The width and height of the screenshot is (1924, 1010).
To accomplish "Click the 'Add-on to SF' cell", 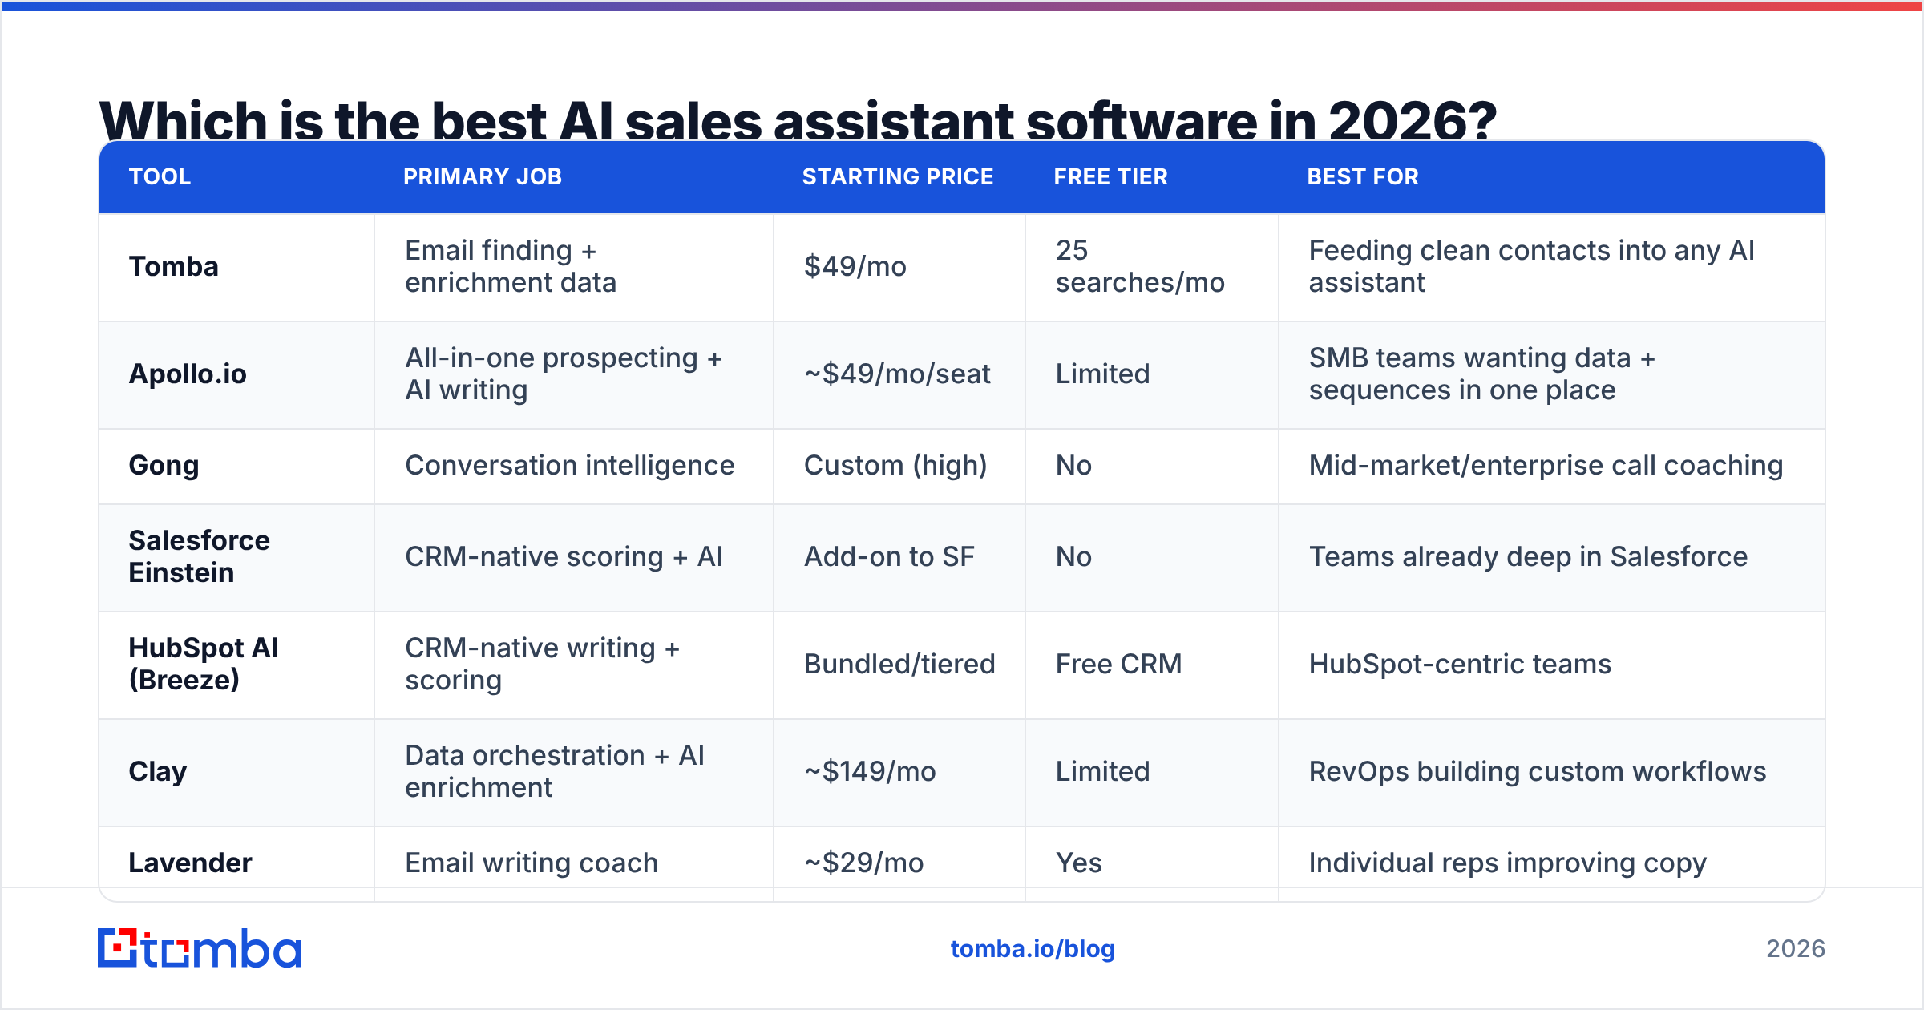I will pyautogui.click(x=899, y=557).
